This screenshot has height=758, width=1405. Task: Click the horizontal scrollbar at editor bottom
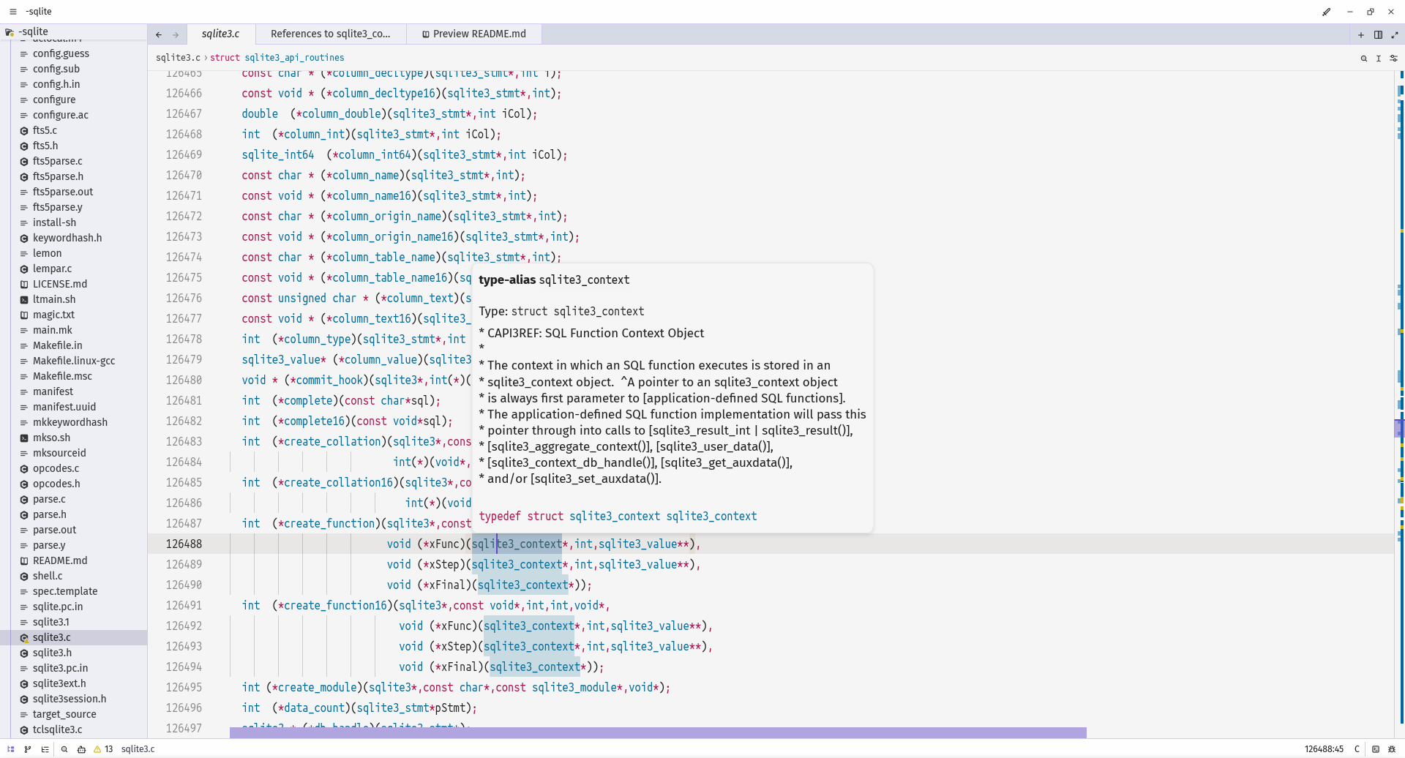(658, 732)
